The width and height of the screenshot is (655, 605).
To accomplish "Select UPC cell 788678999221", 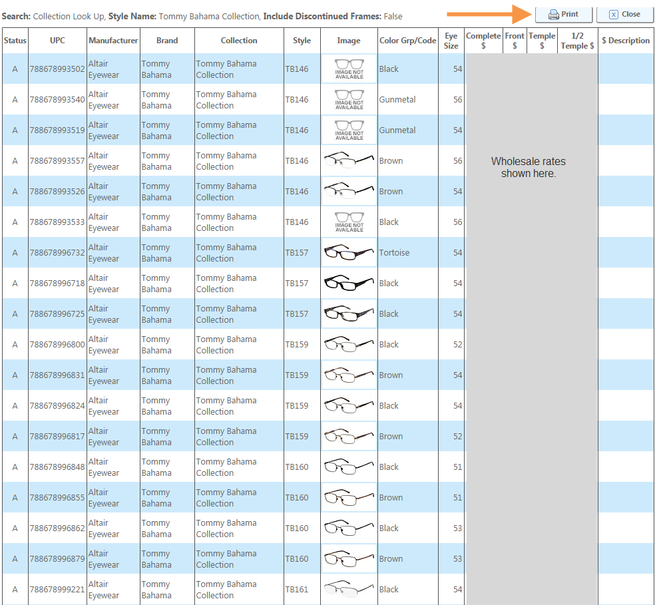I will [x=57, y=589].
